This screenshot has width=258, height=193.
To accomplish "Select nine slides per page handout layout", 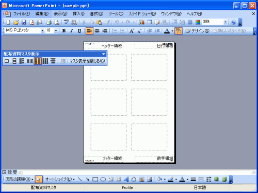I will tap(45, 61).
